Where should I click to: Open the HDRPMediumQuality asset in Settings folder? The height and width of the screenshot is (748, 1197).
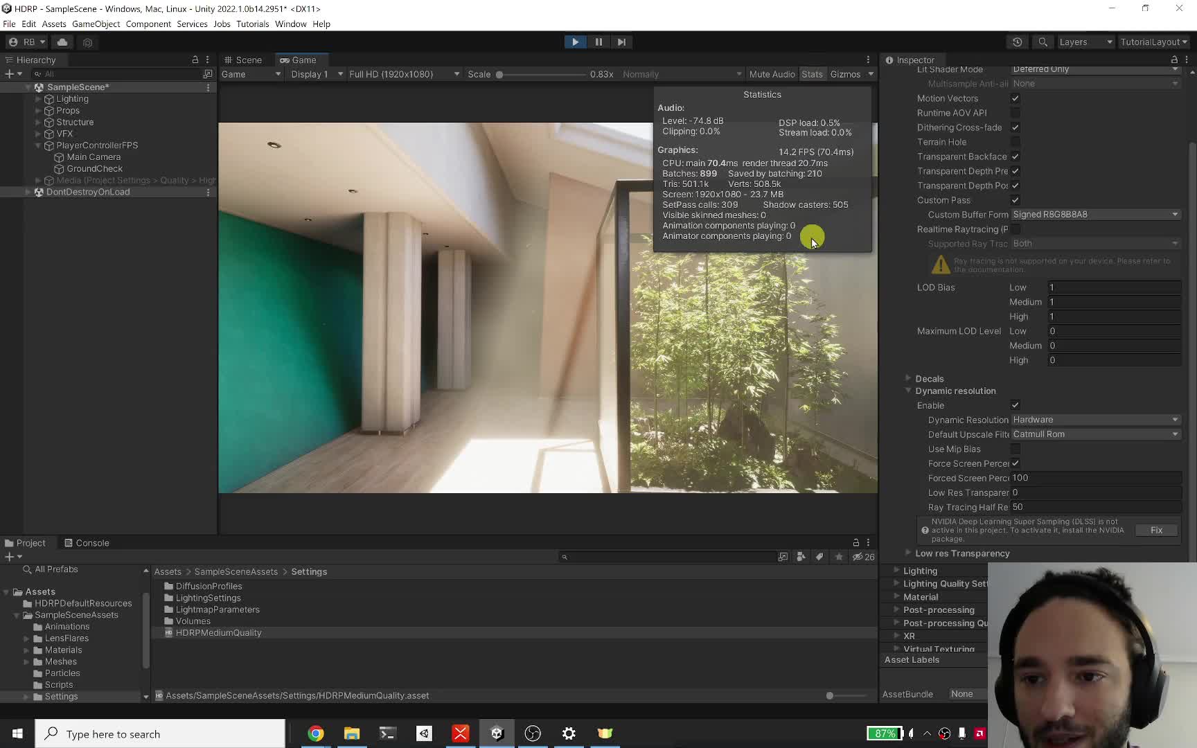click(218, 632)
